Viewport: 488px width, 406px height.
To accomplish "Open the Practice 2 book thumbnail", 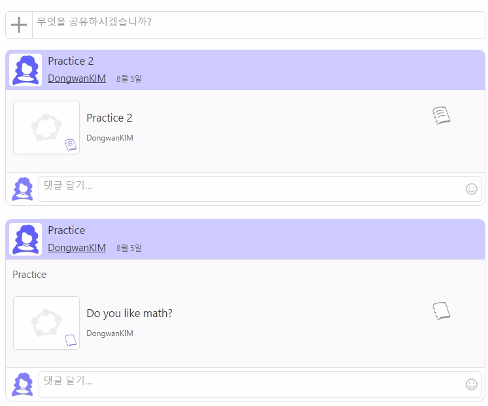I will tap(46, 127).
